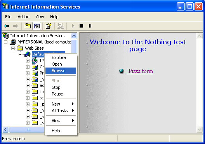Click the preview pane scroll up arrow

pyautogui.click(x=200, y=36)
